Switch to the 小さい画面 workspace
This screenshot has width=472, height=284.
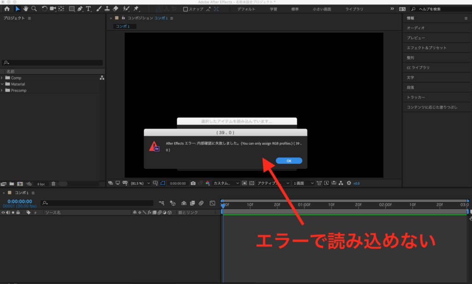coord(322,9)
